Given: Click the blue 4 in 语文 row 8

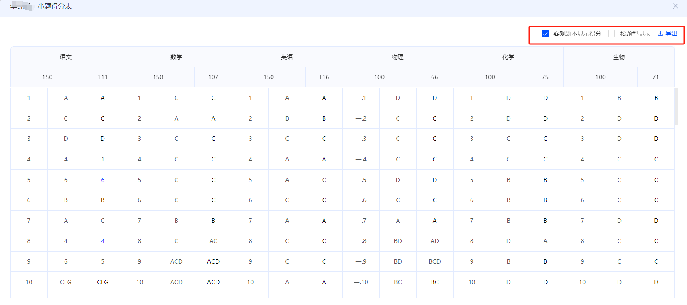Looking at the screenshot, I should 103,241.
